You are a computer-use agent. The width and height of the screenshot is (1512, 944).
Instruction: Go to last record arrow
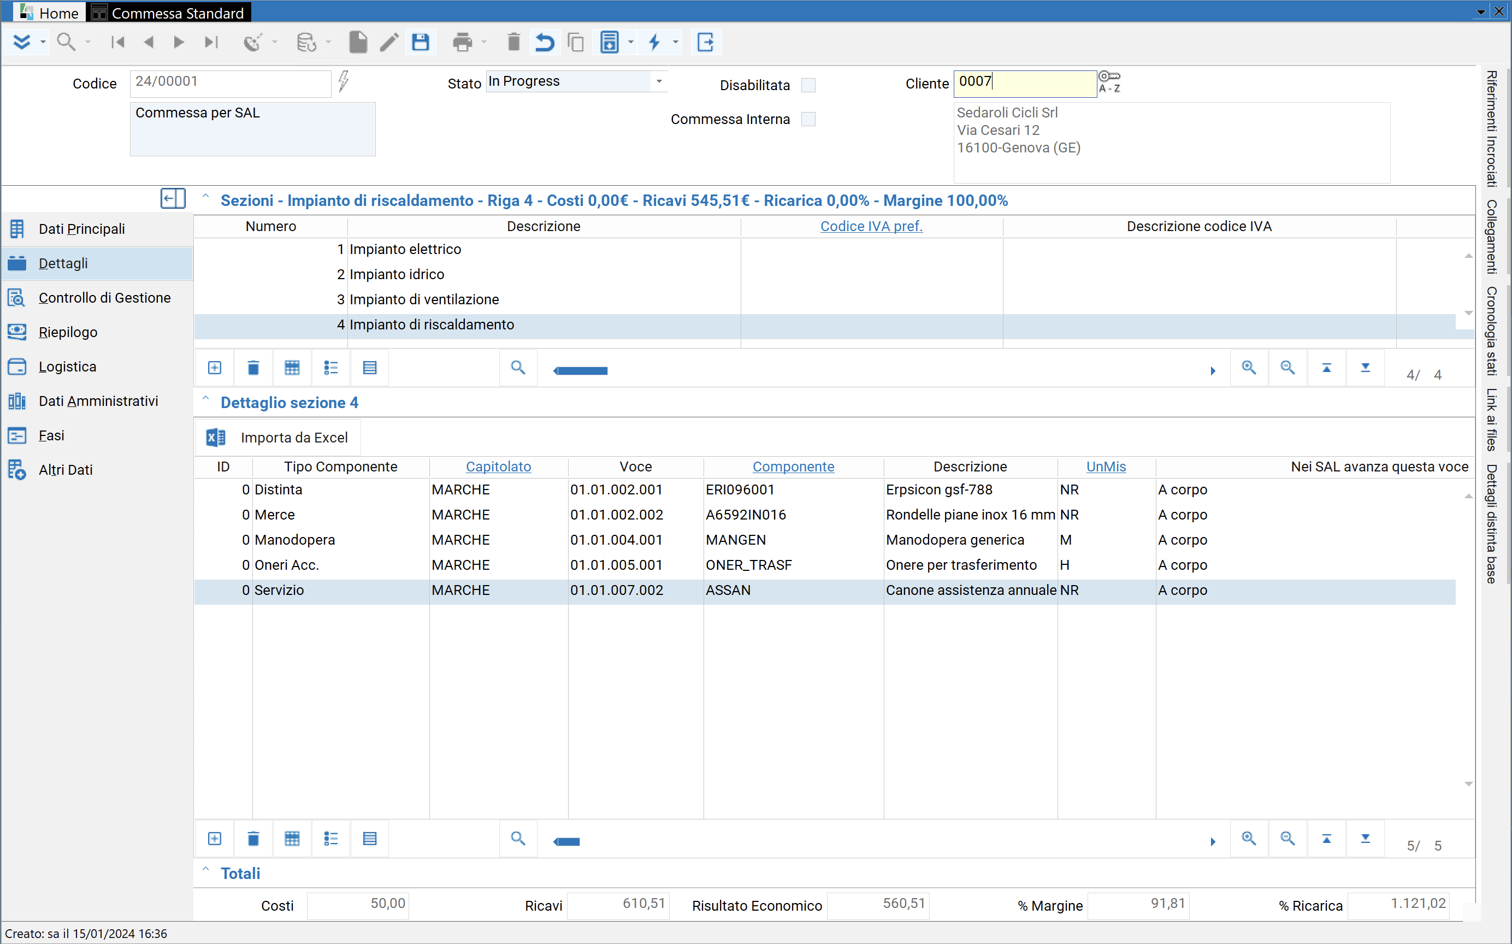[211, 43]
